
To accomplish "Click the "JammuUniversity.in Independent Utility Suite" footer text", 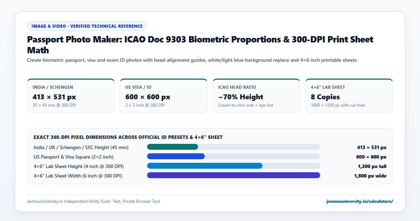I will point(93,201).
